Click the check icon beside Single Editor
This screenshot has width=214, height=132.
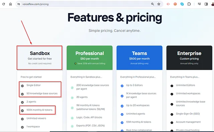click(22, 86)
